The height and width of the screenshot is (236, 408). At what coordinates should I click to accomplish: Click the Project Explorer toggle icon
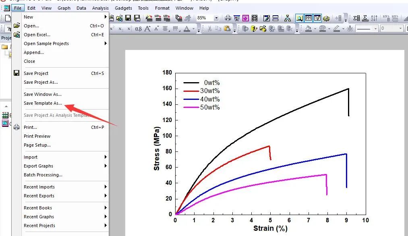(x=300, y=18)
